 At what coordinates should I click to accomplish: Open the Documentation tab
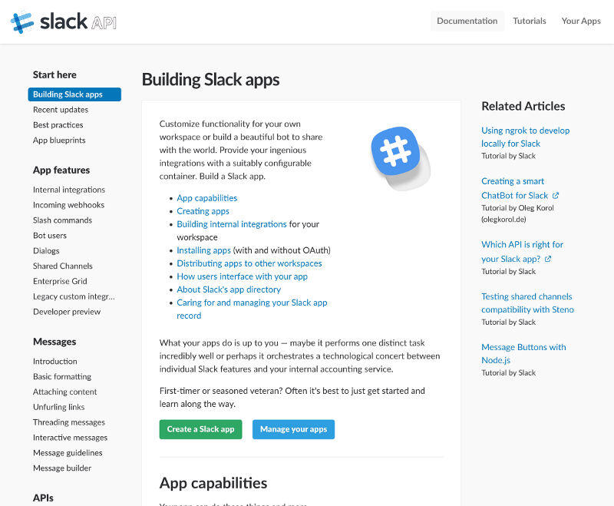click(x=467, y=21)
